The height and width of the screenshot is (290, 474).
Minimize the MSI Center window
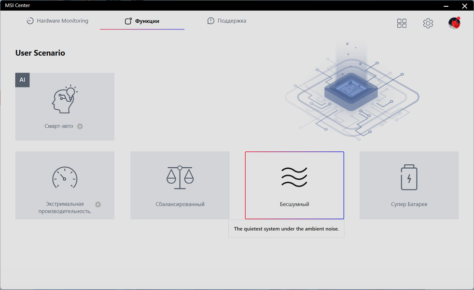point(446,6)
